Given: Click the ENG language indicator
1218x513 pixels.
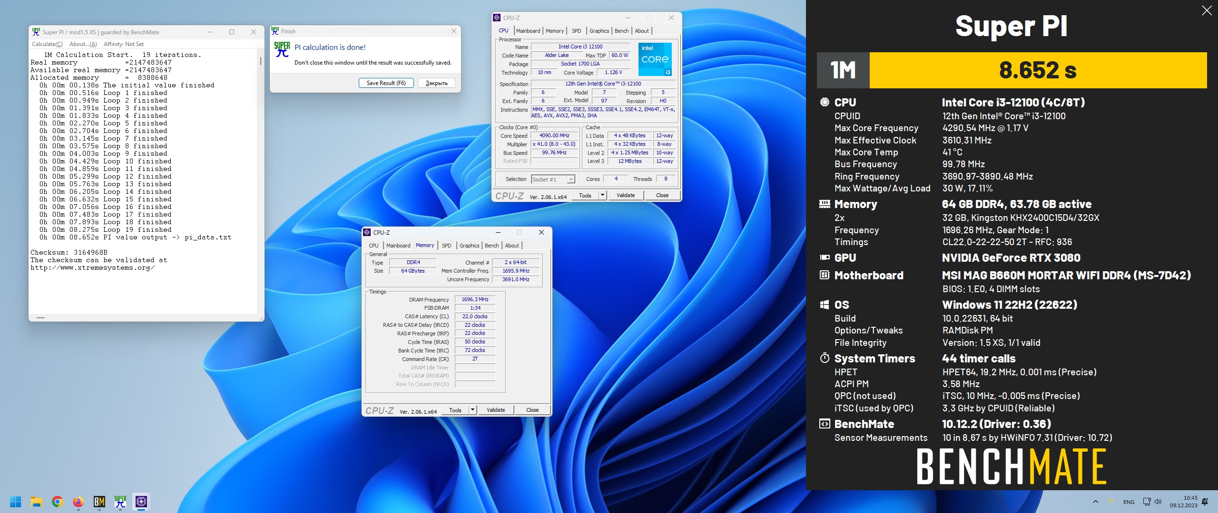Looking at the screenshot, I should [1129, 502].
